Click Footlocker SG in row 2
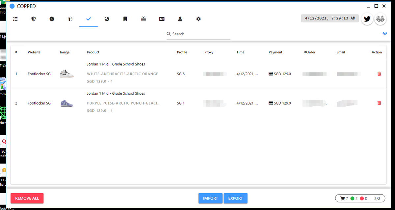The height and width of the screenshot is (210, 395). coord(39,103)
